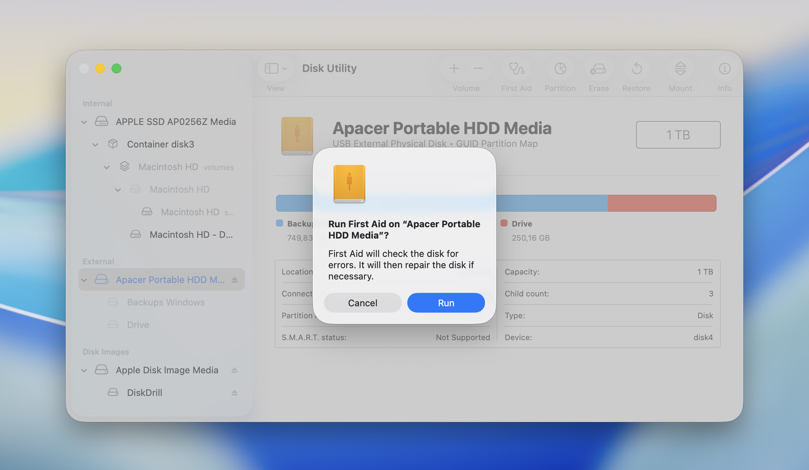Cancel the First Aid dialog
809x470 pixels.
point(362,303)
